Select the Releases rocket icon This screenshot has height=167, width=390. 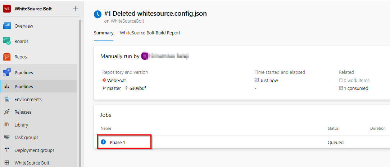[7, 112]
